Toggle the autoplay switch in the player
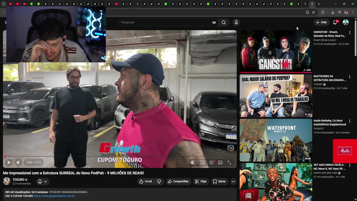Screen dimensions: 357x201 [x=193, y=162]
